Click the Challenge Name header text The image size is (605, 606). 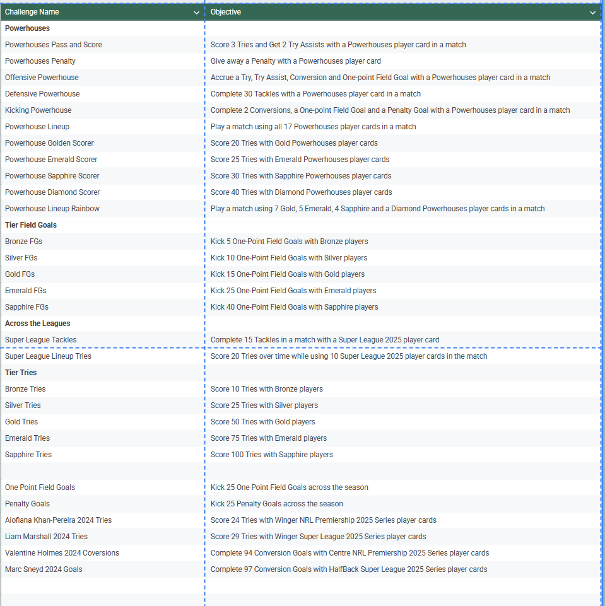(x=32, y=12)
